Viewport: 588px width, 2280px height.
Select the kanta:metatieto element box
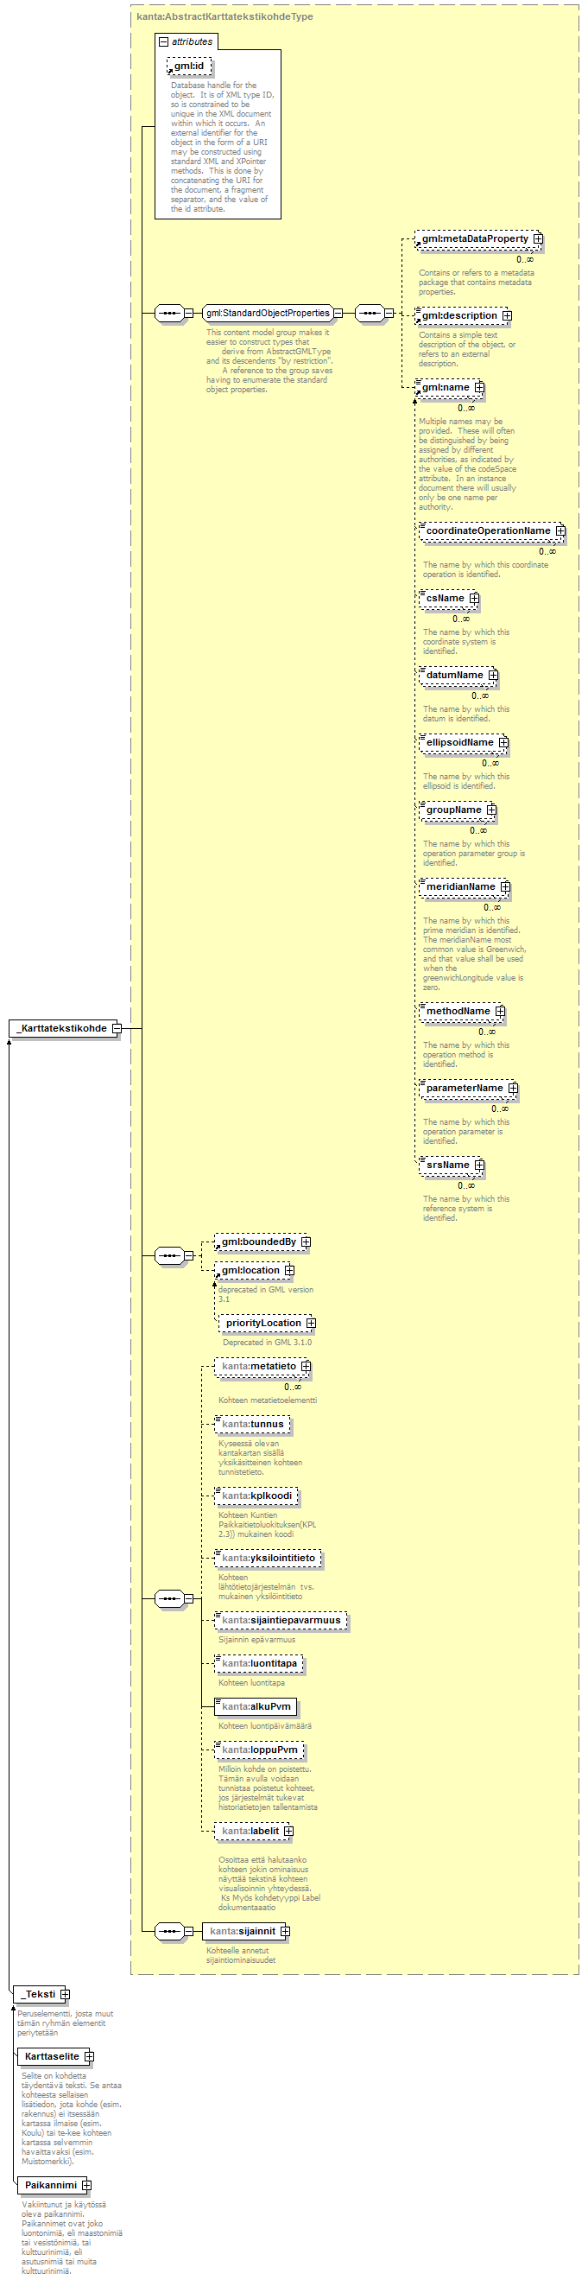pos(263,1367)
